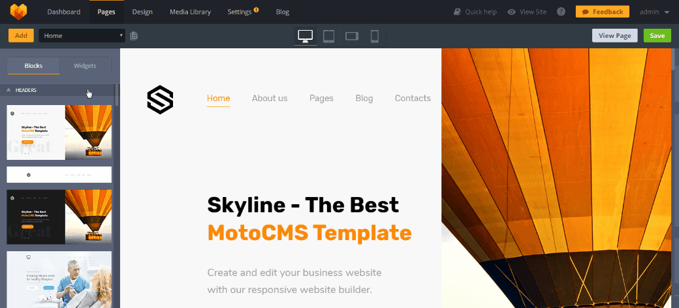Expand the admin user menu
The image size is (679, 308).
coord(654,12)
